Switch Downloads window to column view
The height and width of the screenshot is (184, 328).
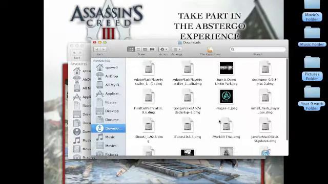[x=145, y=49]
